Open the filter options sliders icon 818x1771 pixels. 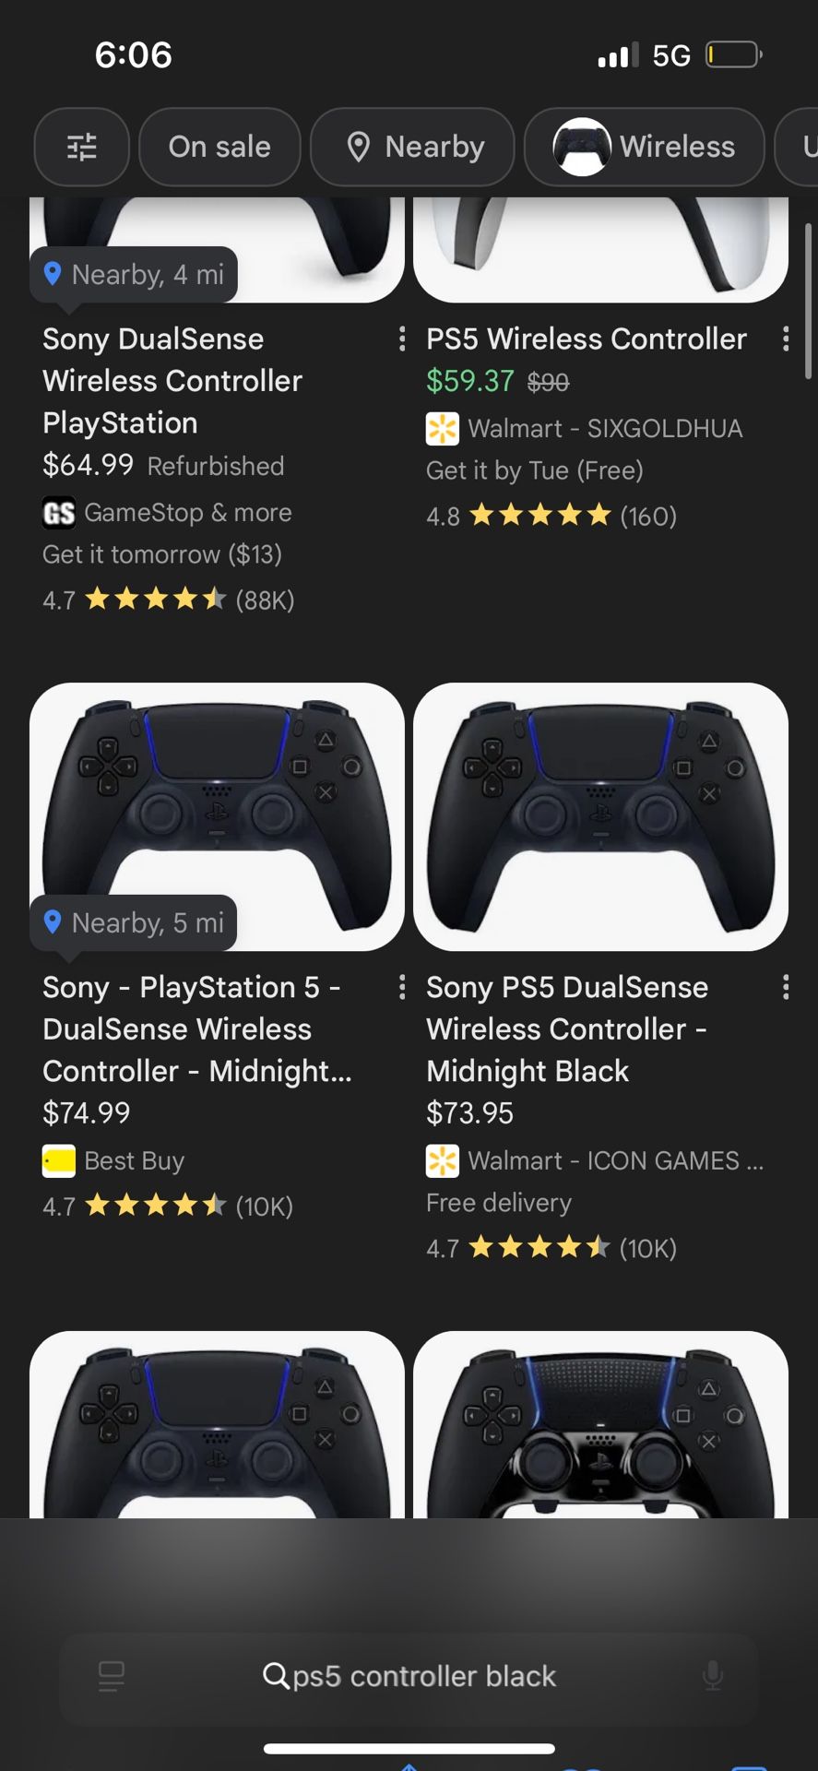click(x=81, y=147)
